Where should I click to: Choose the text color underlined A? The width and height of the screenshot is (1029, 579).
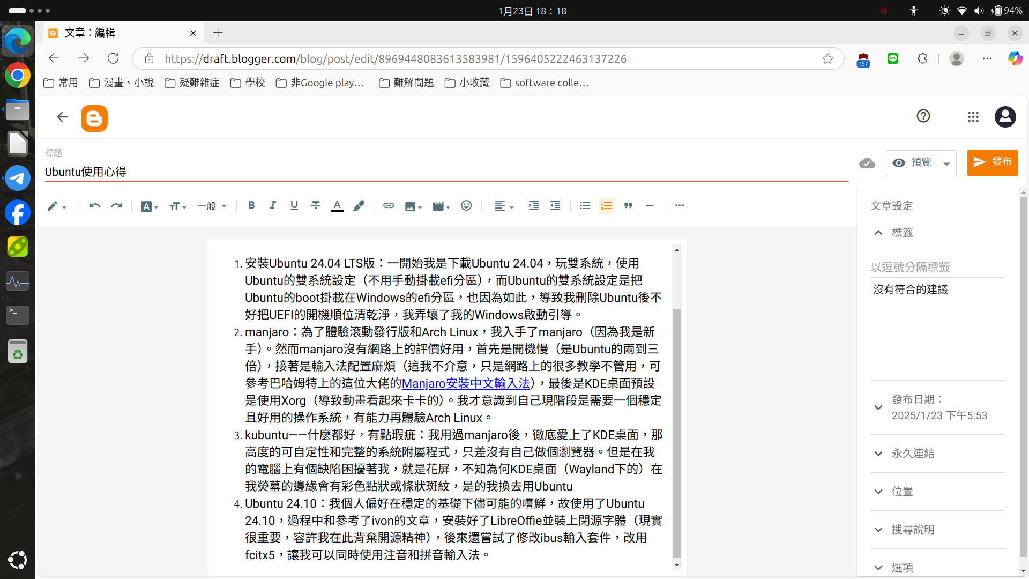(337, 205)
